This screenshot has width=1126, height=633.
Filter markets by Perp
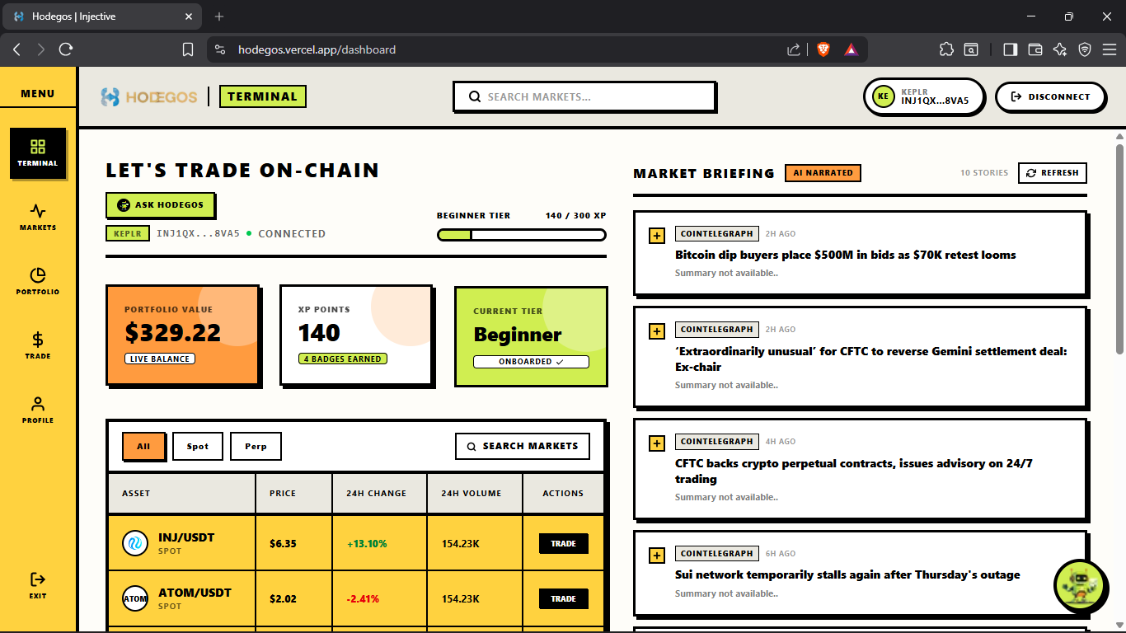pos(256,446)
